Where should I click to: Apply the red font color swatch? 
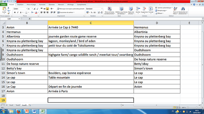[x=36, y=12]
